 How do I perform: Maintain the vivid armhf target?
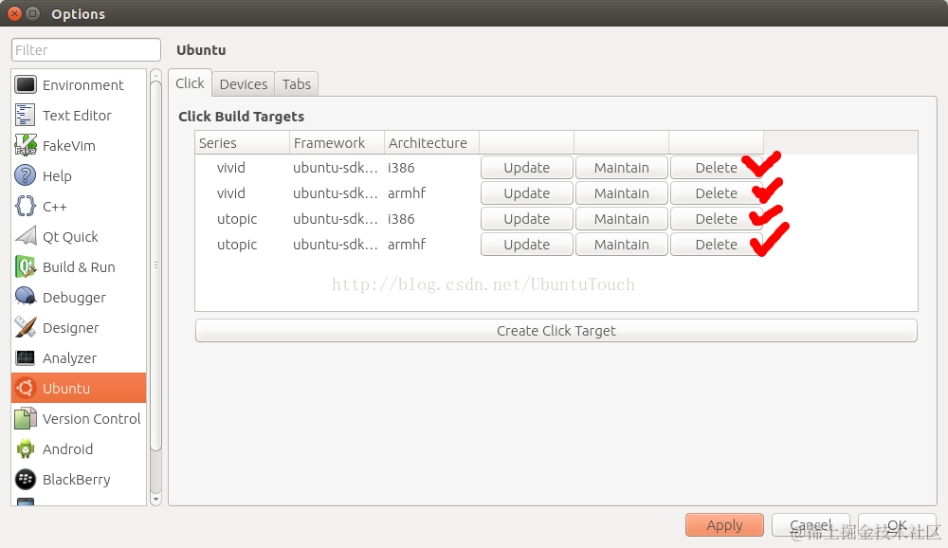coord(622,193)
